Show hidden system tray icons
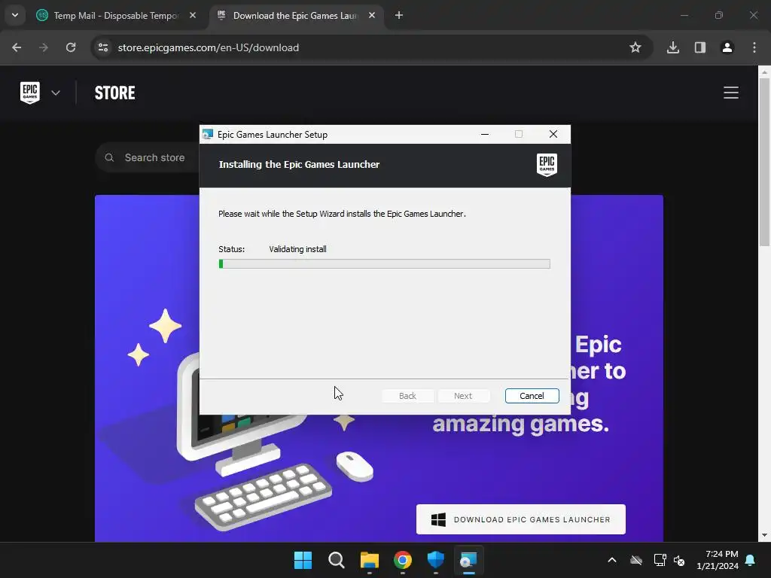Viewport: 771px width, 578px height. pyautogui.click(x=612, y=560)
